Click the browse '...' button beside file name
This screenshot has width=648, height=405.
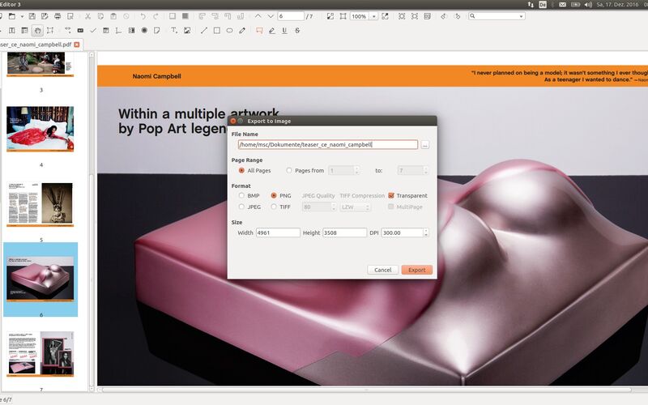click(x=424, y=145)
